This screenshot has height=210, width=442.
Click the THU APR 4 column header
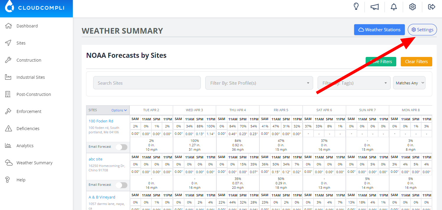click(238, 110)
